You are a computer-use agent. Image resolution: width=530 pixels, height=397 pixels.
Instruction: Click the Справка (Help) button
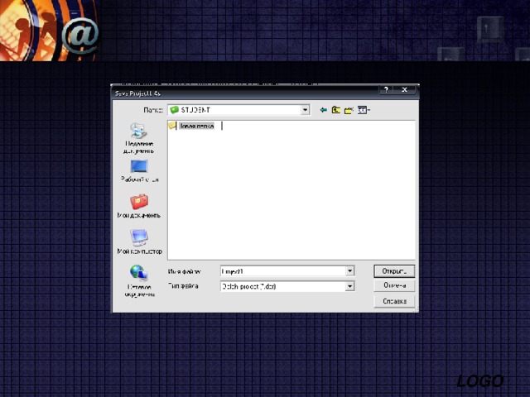point(393,302)
